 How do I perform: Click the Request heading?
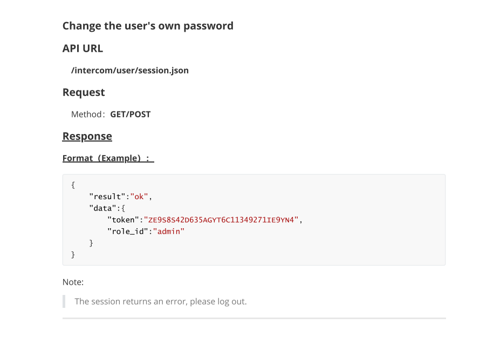coord(84,92)
